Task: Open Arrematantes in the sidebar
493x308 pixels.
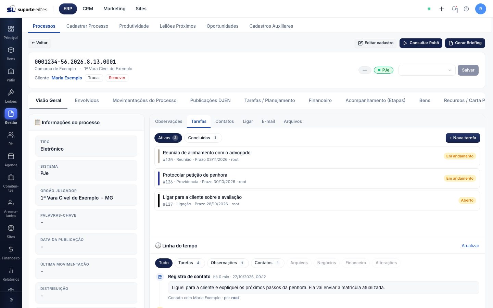Action: click(11, 208)
